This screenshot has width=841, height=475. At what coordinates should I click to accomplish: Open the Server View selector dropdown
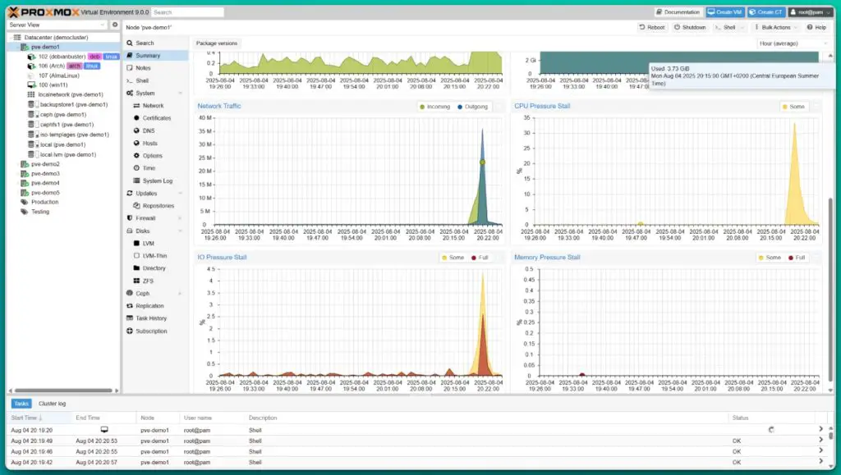tap(59, 25)
